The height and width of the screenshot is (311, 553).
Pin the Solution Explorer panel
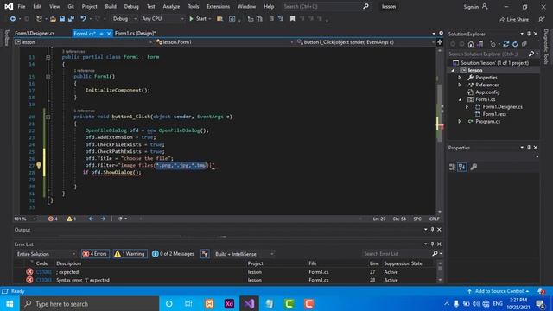529,34
